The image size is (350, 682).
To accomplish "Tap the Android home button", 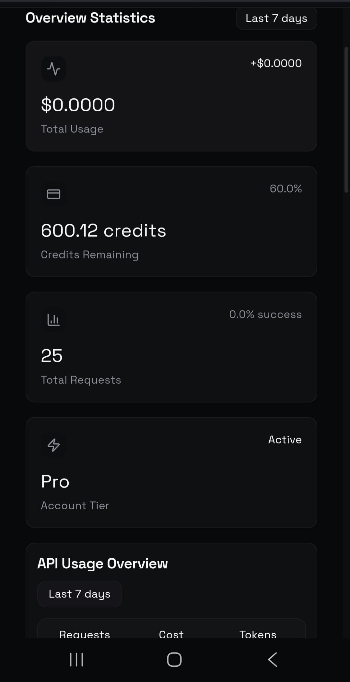I will pos(174,660).
